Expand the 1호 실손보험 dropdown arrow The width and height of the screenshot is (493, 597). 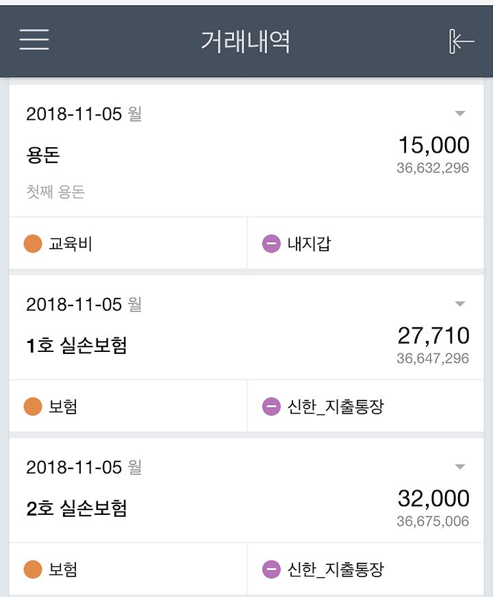460,304
